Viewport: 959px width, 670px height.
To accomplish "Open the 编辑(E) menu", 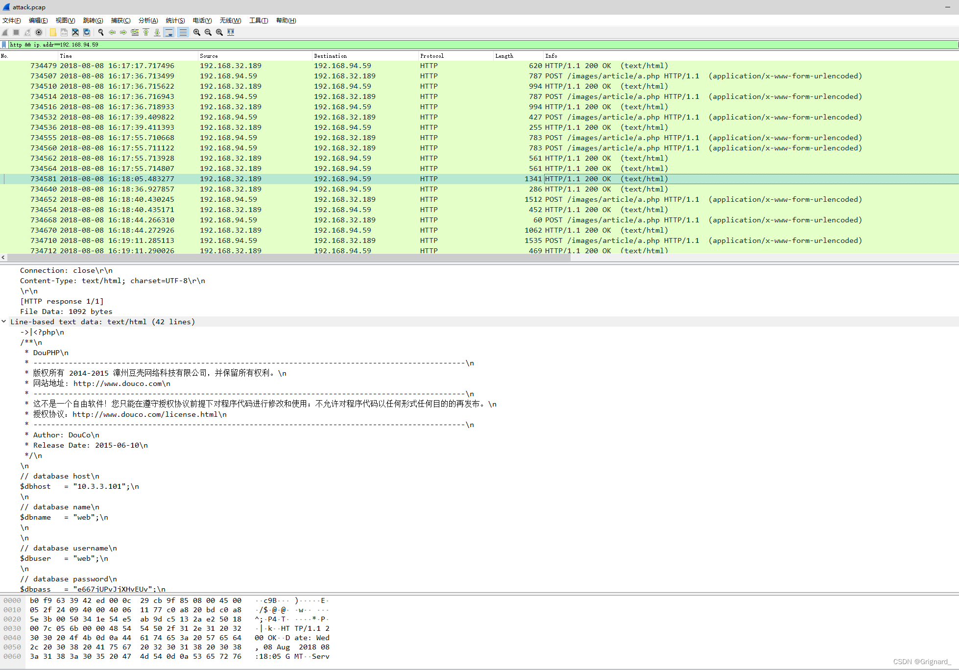I will (x=38, y=21).
